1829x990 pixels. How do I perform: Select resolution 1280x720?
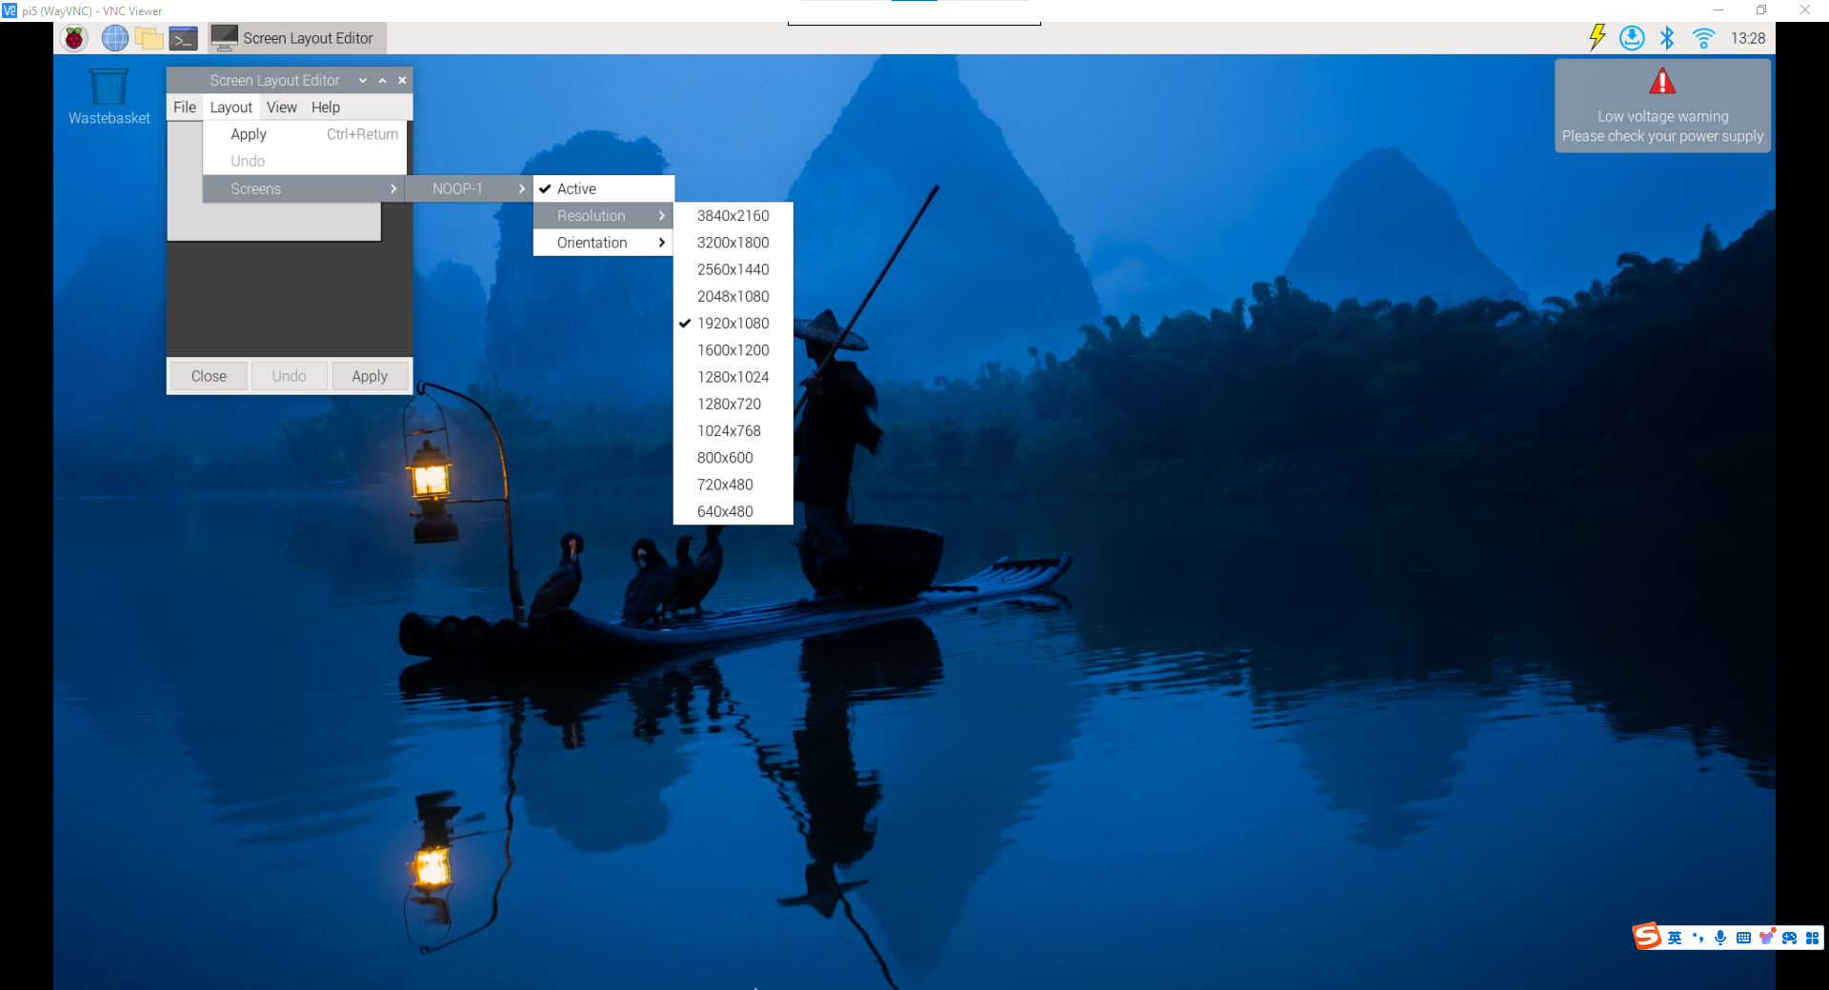733,404
